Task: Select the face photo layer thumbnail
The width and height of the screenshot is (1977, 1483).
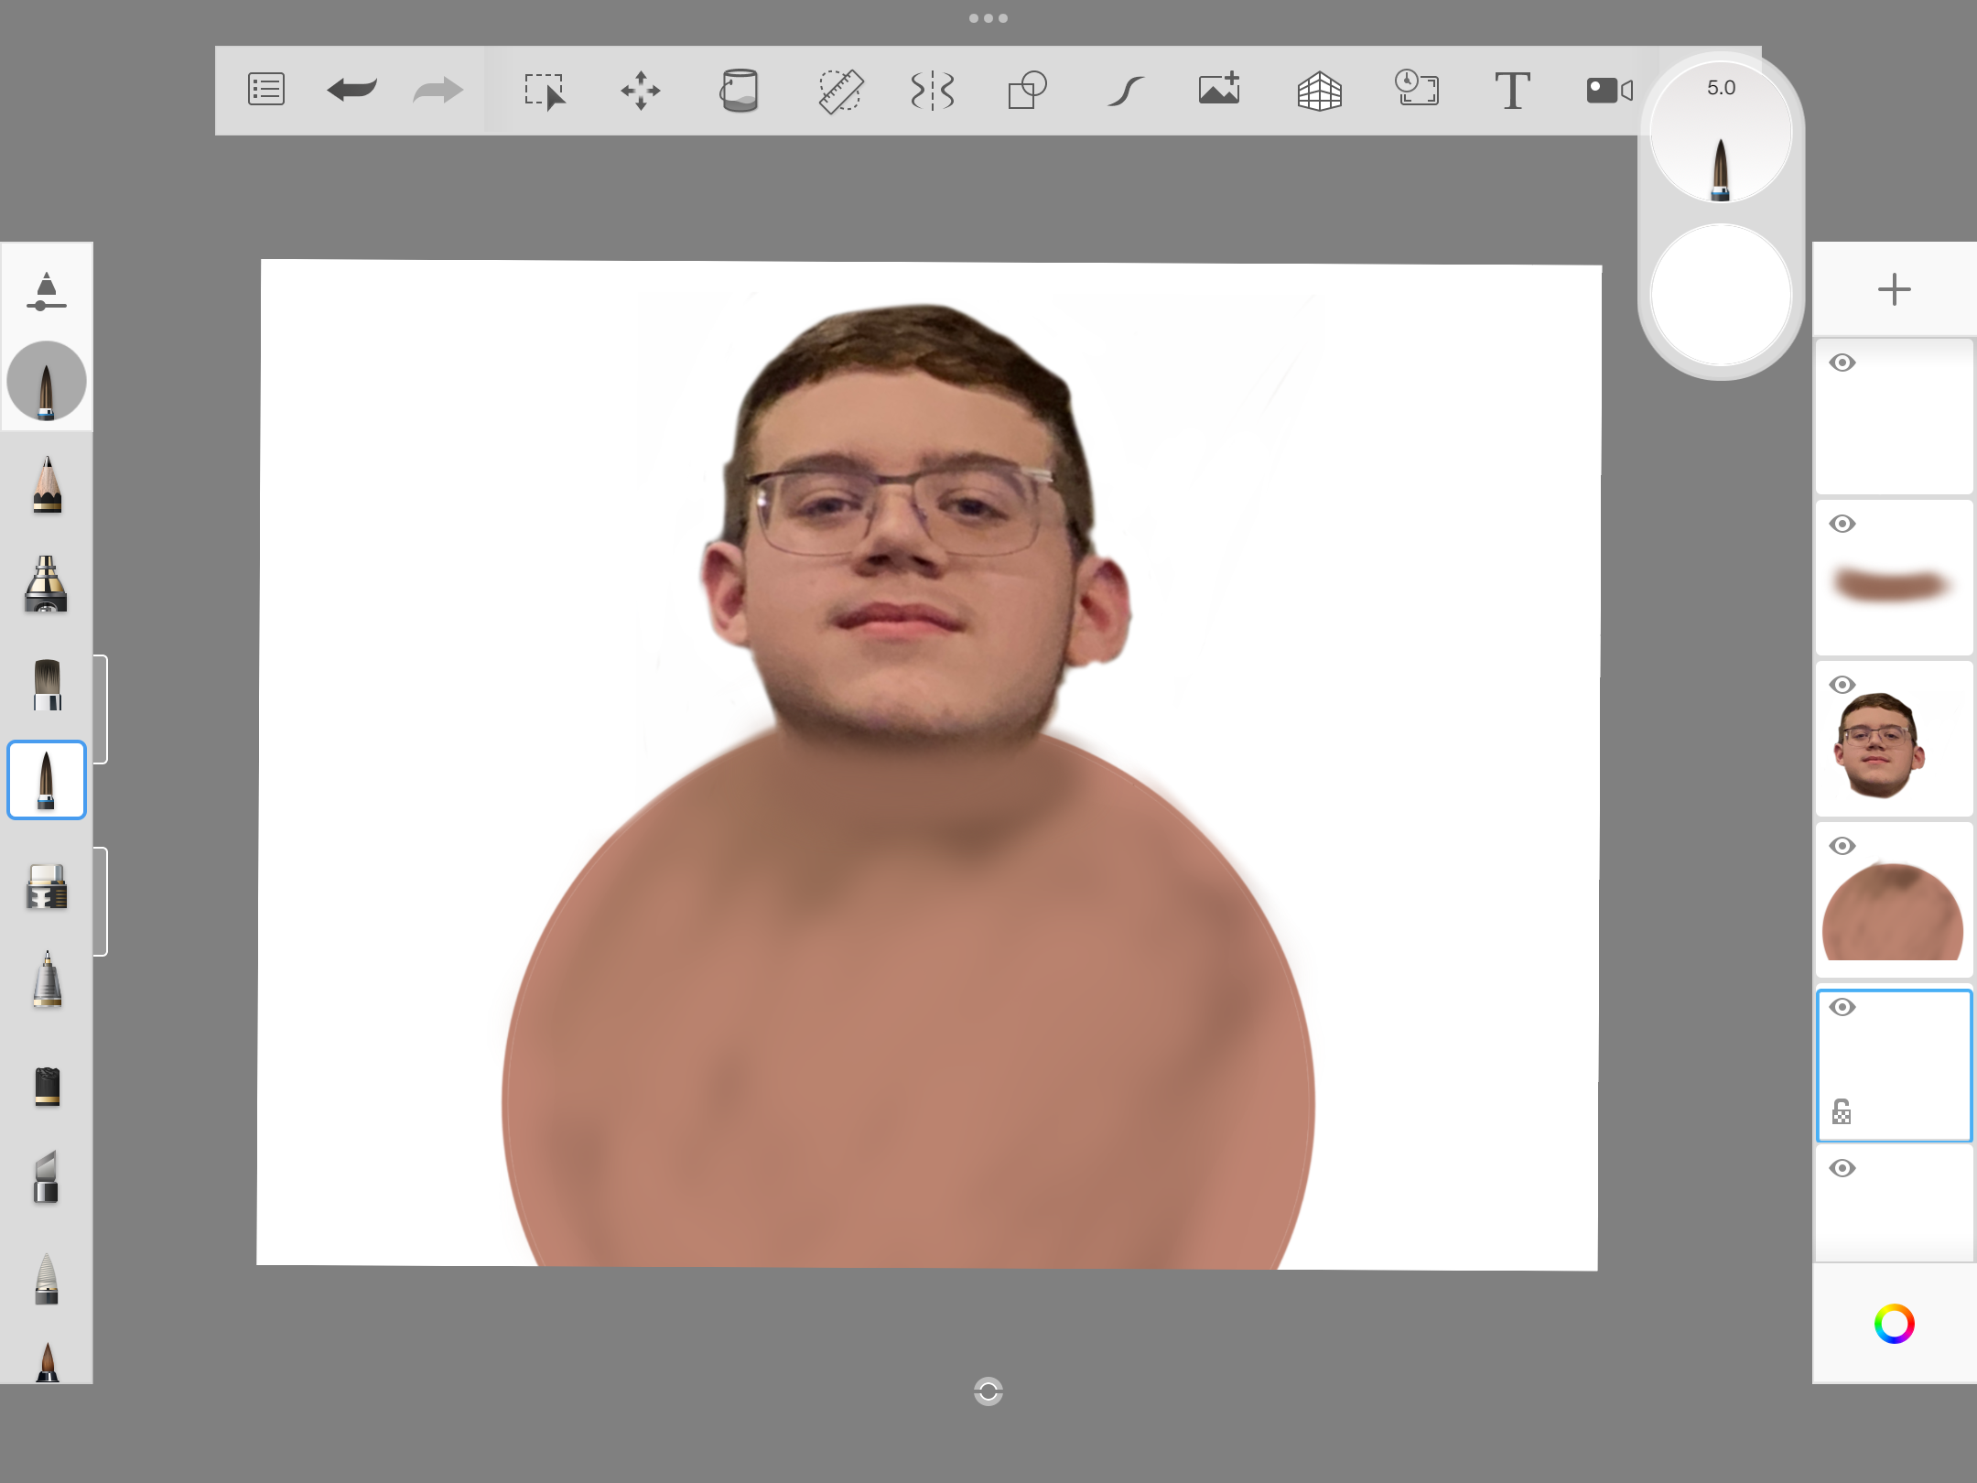Action: click(1894, 739)
